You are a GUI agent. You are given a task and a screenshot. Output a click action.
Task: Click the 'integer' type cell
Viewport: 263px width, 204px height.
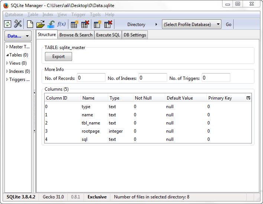click(x=116, y=131)
